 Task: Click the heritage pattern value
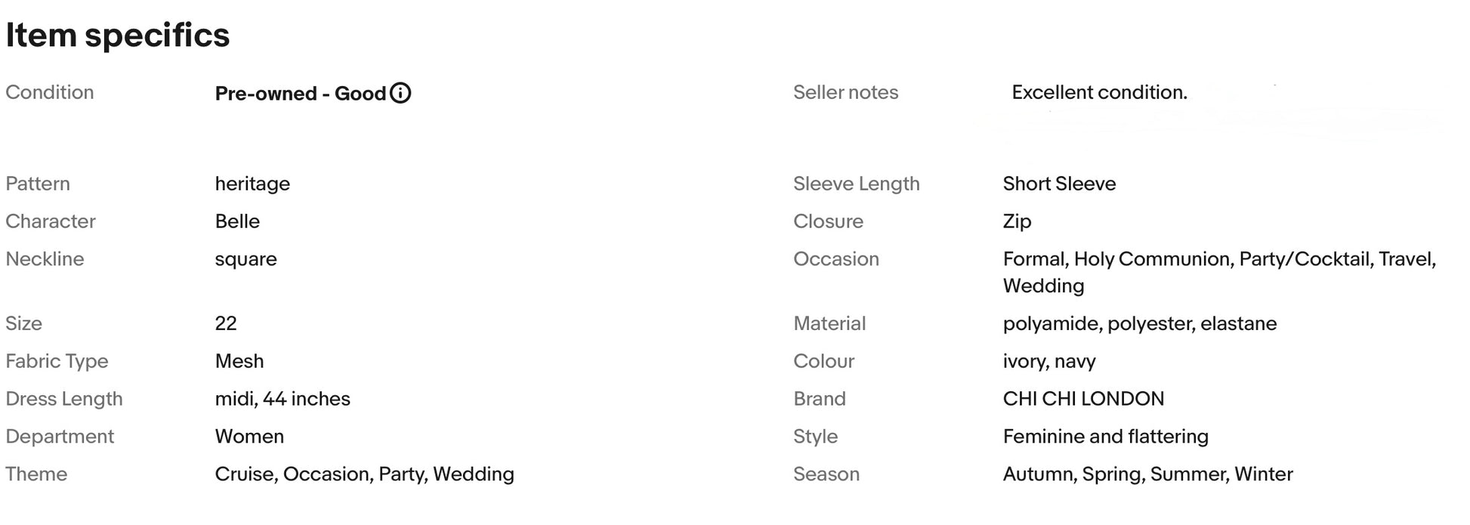(252, 184)
